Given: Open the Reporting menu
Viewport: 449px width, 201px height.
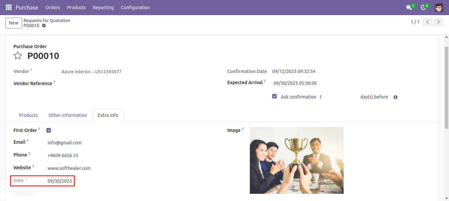Looking at the screenshot, I should (x=103, y=7).
